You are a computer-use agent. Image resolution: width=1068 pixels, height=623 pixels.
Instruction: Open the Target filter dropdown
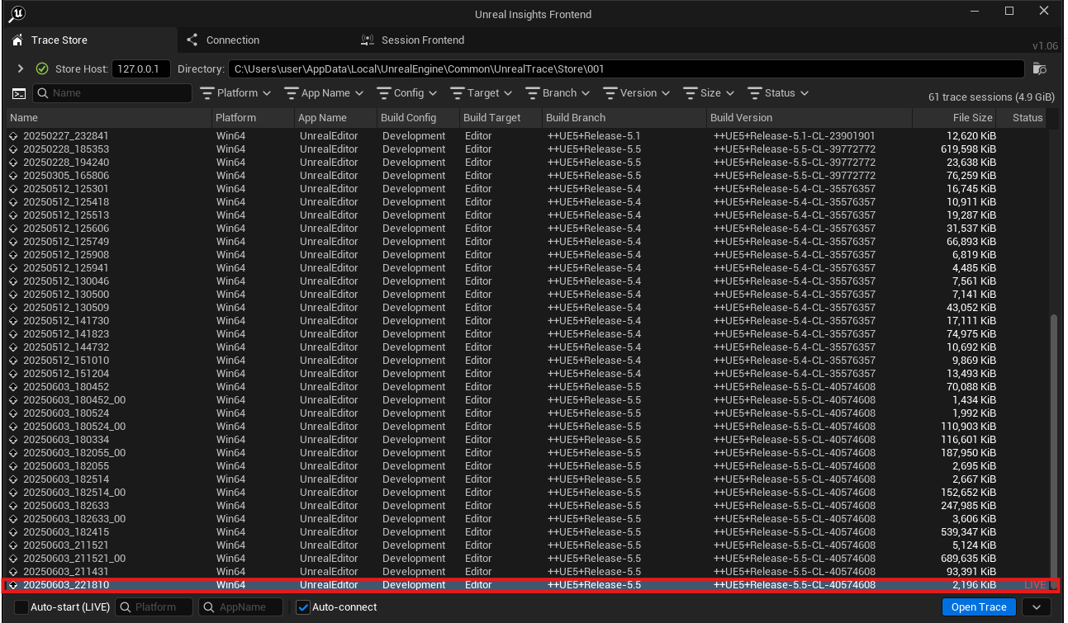482,93
